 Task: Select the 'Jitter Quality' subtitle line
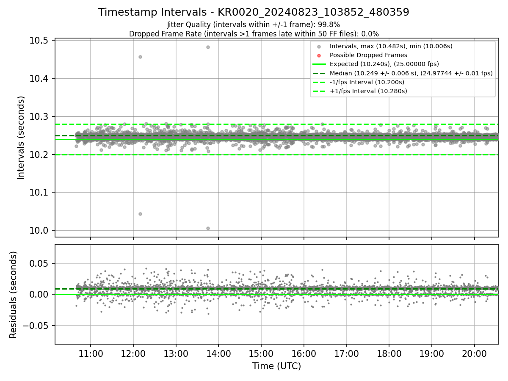pos(254,25)
